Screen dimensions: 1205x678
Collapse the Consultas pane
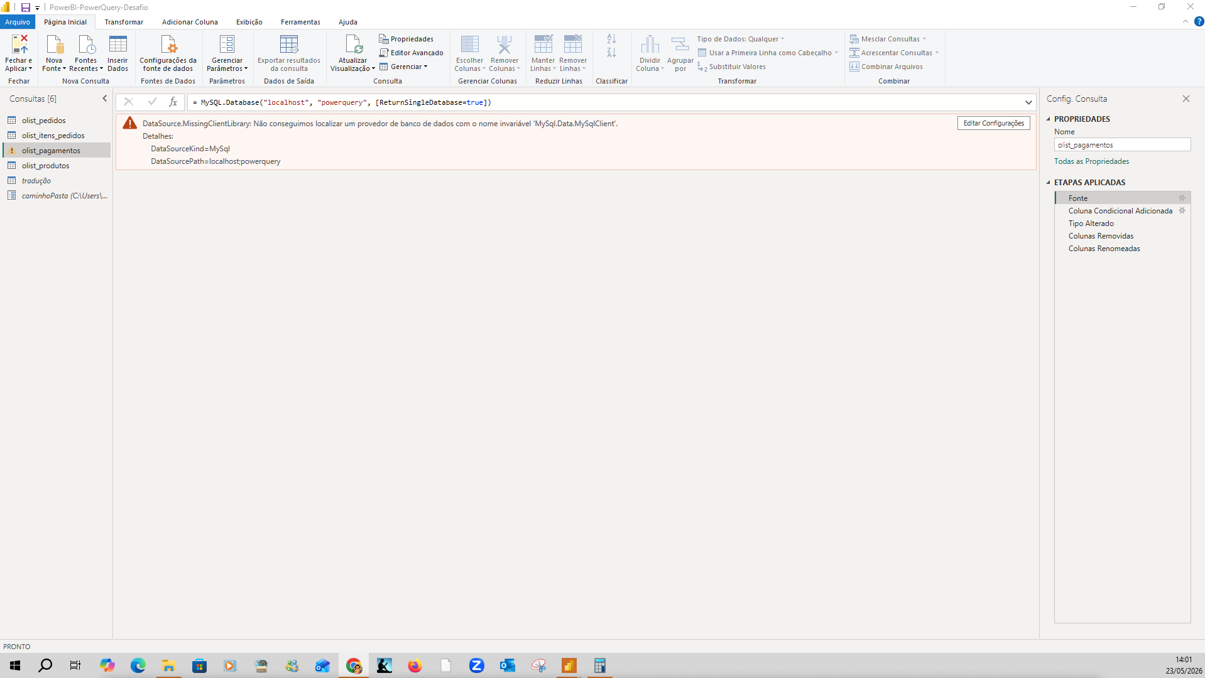[105, 99]
